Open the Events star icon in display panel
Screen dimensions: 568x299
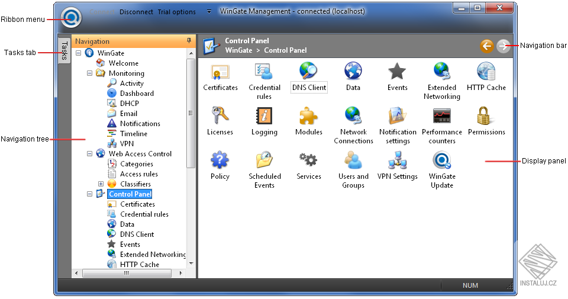397,71
